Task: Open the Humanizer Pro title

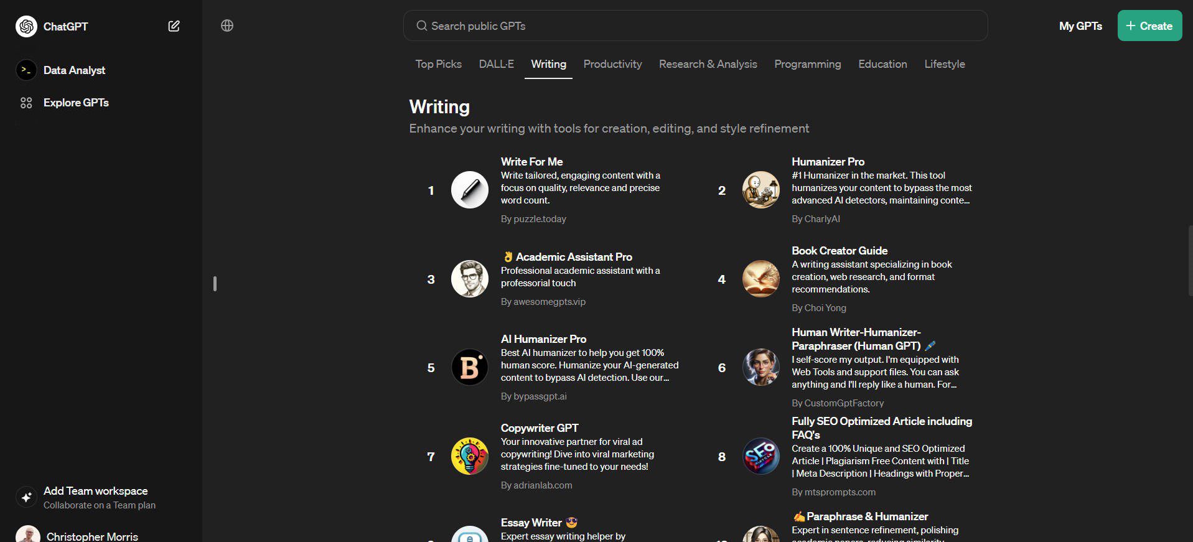Action: [828, 162]
